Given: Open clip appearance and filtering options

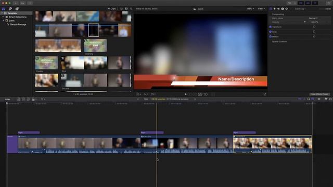Looking at the screenshot, I should coord(126,9).
